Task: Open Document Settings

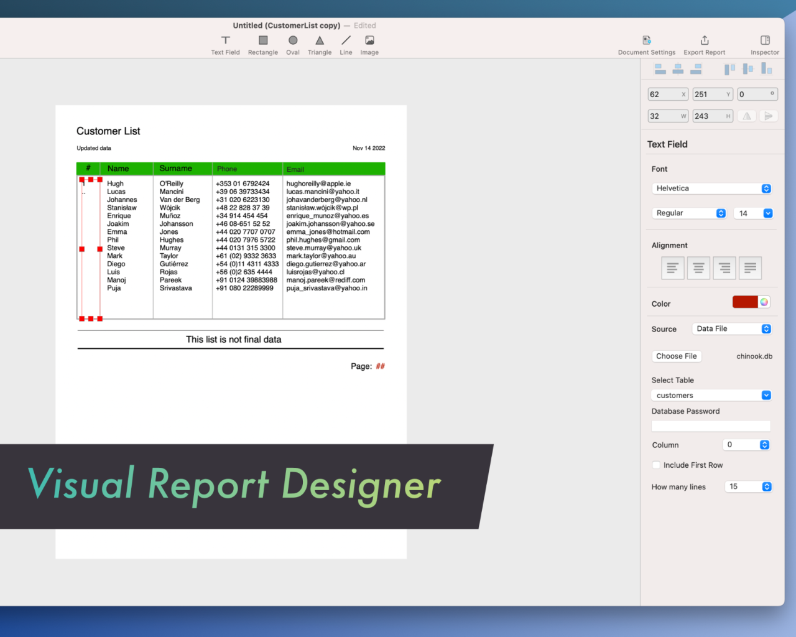Action: click(x=647, y=45)
